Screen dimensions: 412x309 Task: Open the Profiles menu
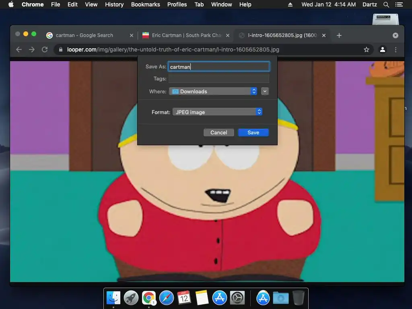tap(177, 4)
